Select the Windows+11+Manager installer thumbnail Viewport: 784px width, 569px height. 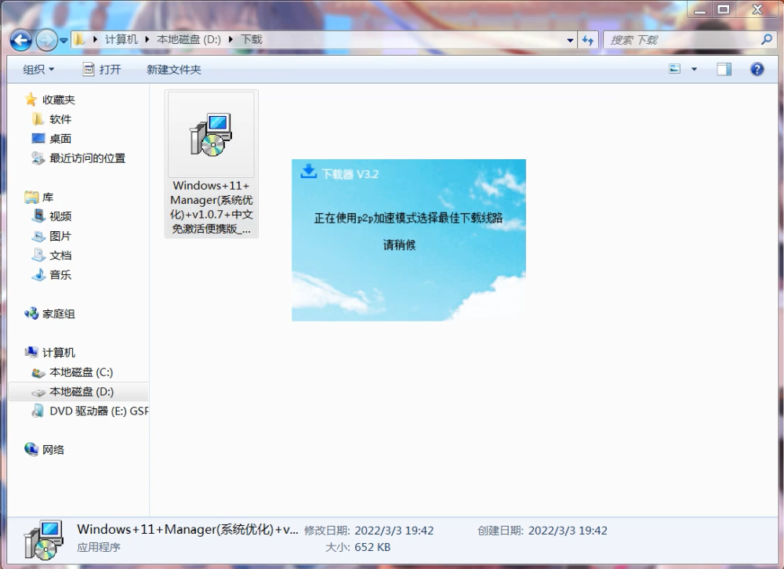click(x=211, y=135)
